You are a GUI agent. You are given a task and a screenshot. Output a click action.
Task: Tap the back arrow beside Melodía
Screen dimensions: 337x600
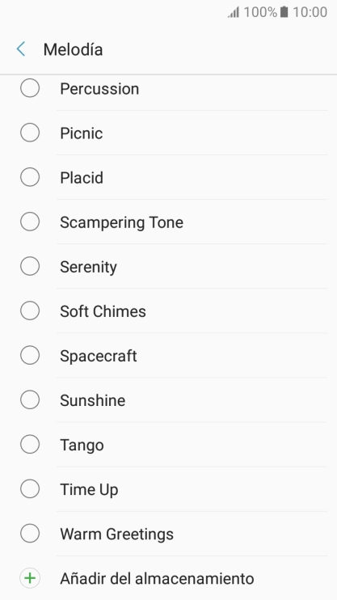(x=21, y=49)
